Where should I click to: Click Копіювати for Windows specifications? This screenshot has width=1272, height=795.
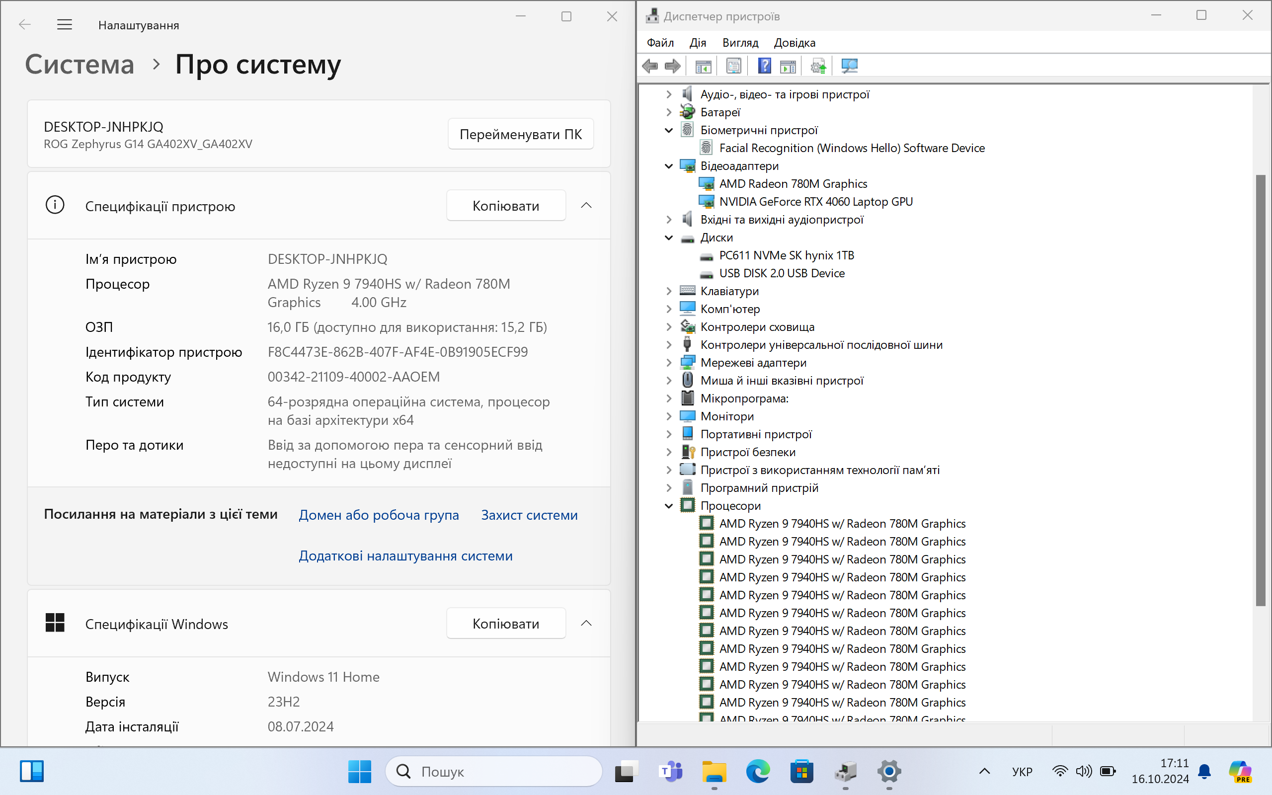[506, 624]
